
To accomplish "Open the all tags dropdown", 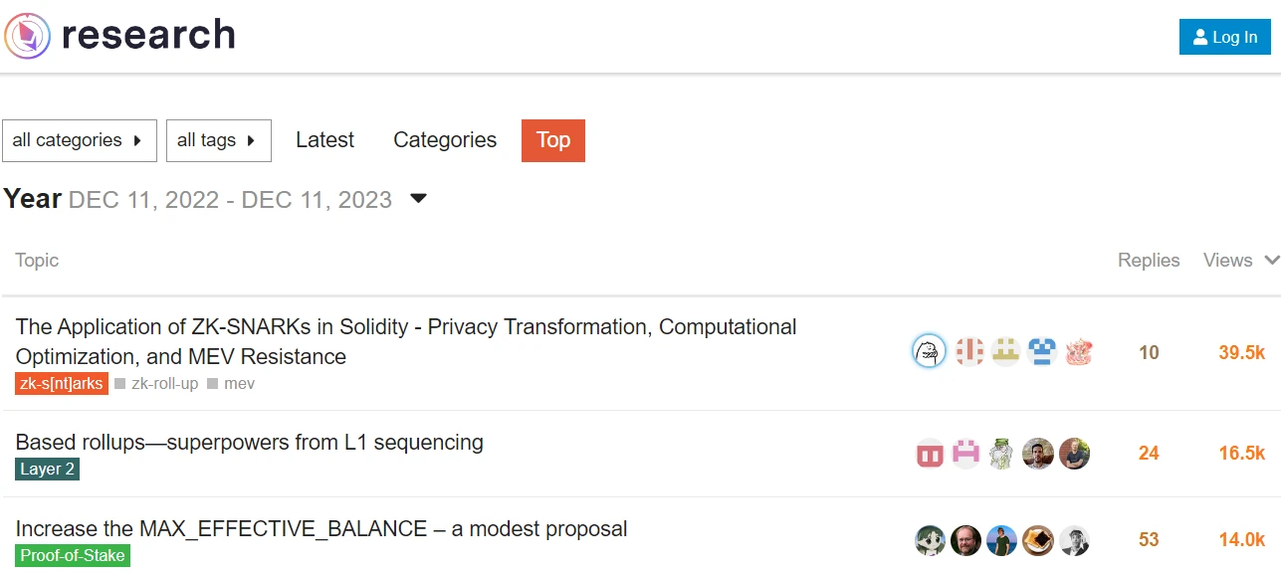I will 218,140.
